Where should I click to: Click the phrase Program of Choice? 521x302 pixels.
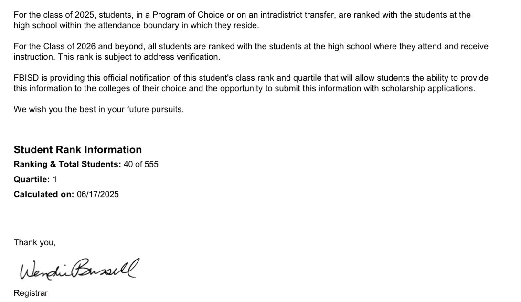pos(188,15)
